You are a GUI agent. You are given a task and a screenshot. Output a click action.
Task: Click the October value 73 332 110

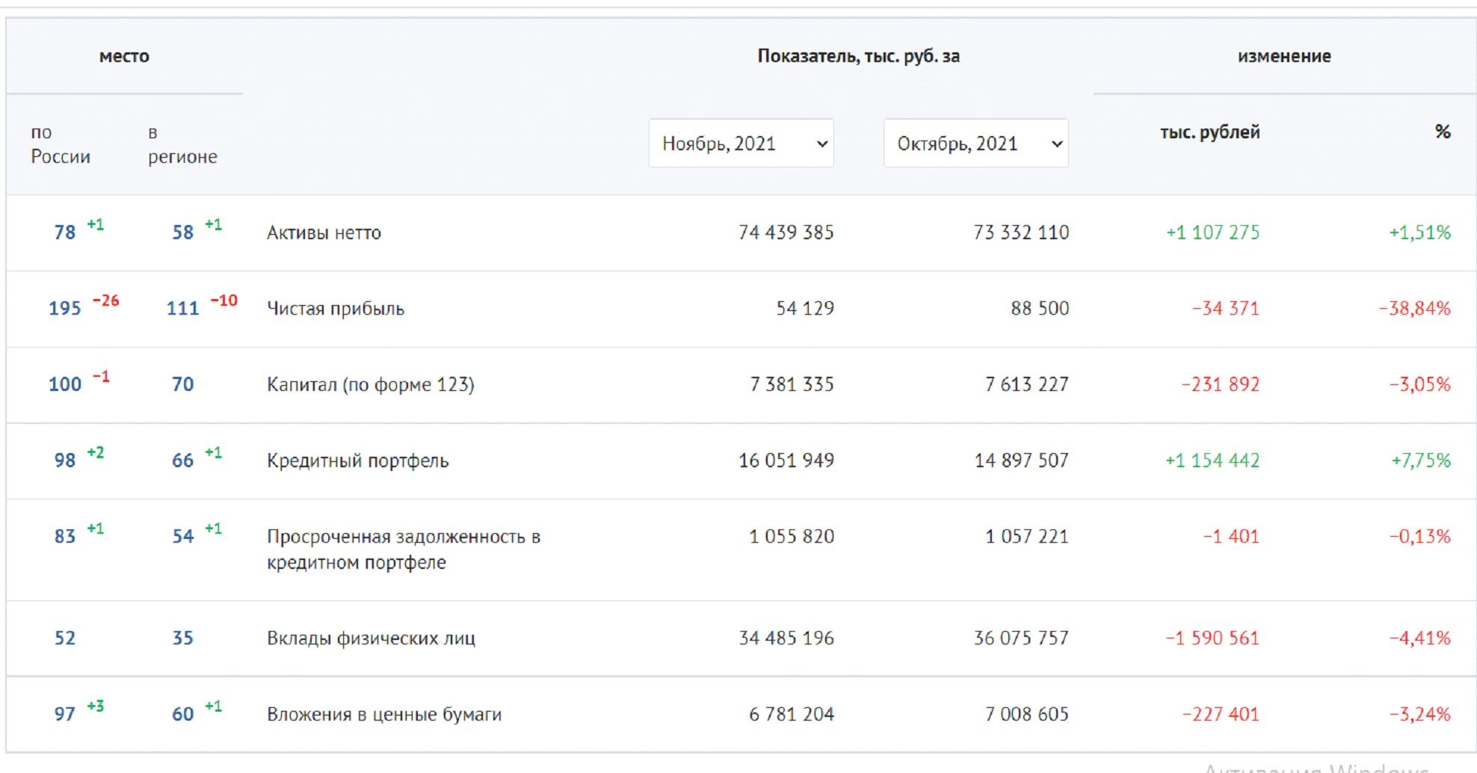[x=1021, y=232]
